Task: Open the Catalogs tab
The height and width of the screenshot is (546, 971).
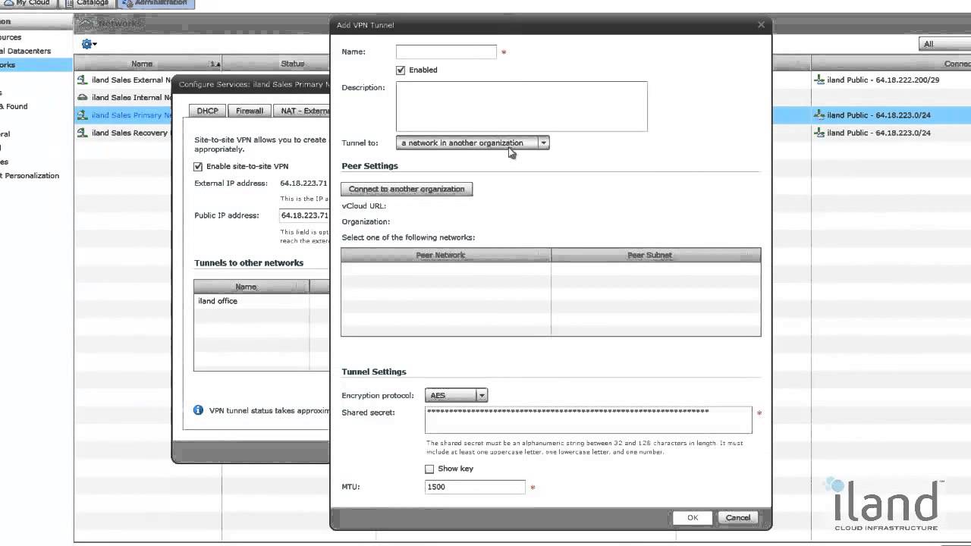Action: [x=87, y=3]
